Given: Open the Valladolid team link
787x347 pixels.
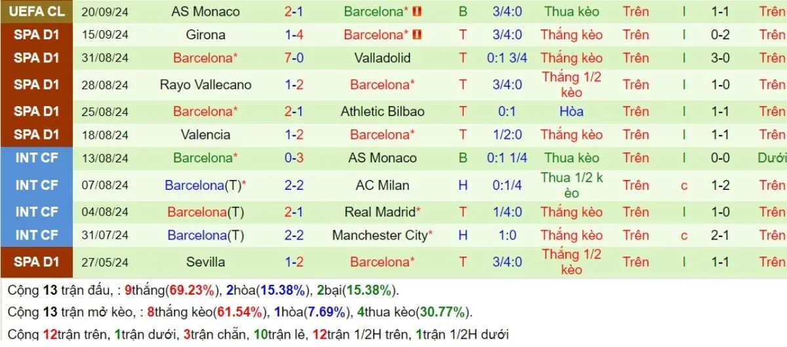Looking at the screenshot, I should 382,58.
